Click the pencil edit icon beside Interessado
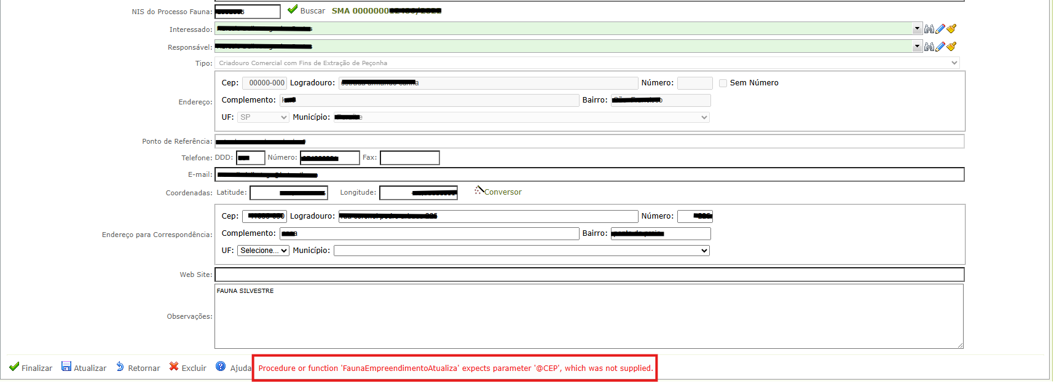 (x=940, y=29)
